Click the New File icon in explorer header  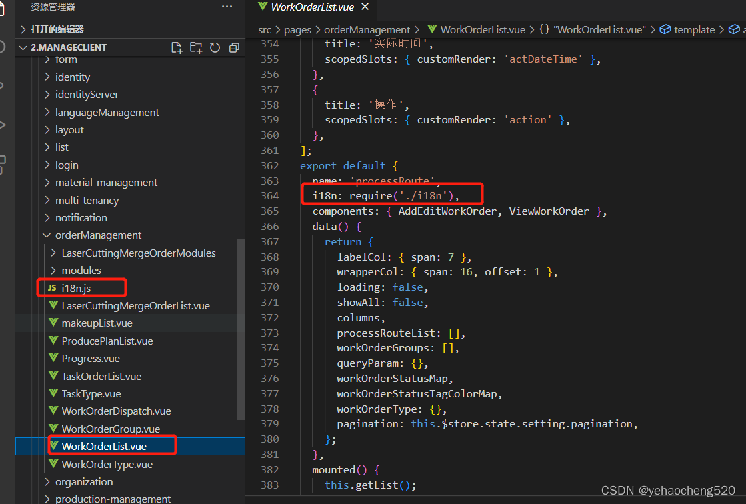click(x=177, y=47)
